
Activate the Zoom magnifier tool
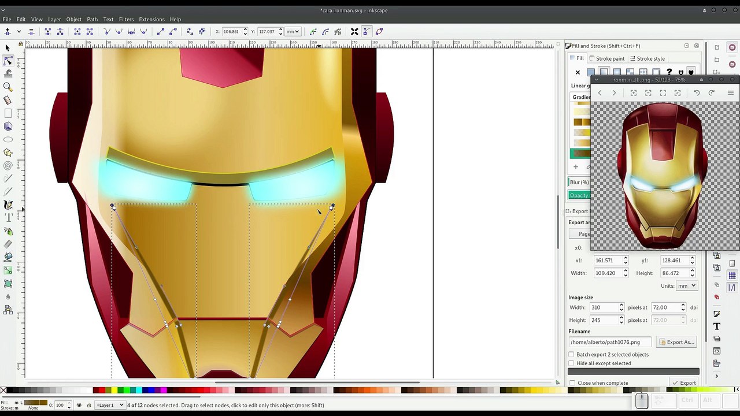(x=8, y=87)
